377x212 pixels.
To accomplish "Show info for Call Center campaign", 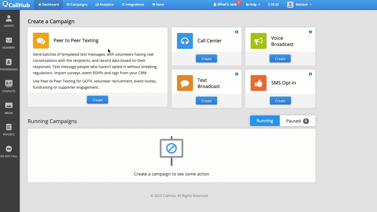I will [237, 32].
